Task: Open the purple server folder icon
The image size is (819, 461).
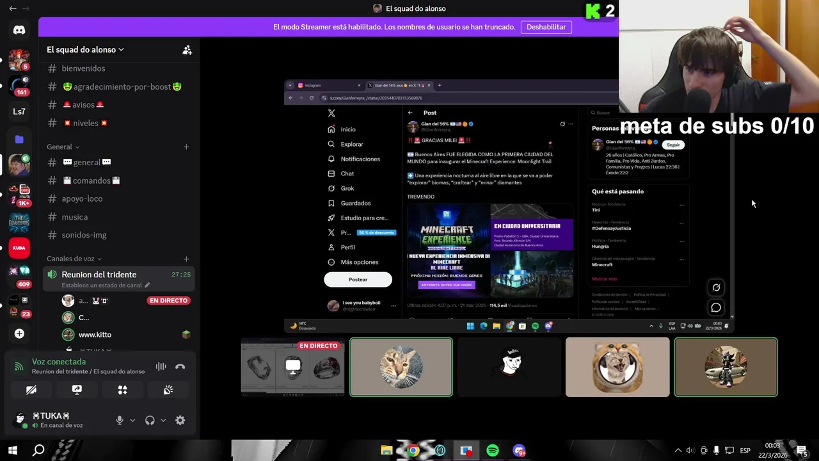Action: (19, 139)
